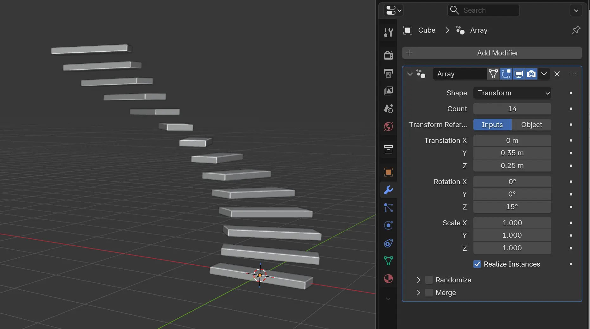Screen dimensions: 590x329
Task: Toggle Array modifier display in Edit Mode
Action: point(506,74)
